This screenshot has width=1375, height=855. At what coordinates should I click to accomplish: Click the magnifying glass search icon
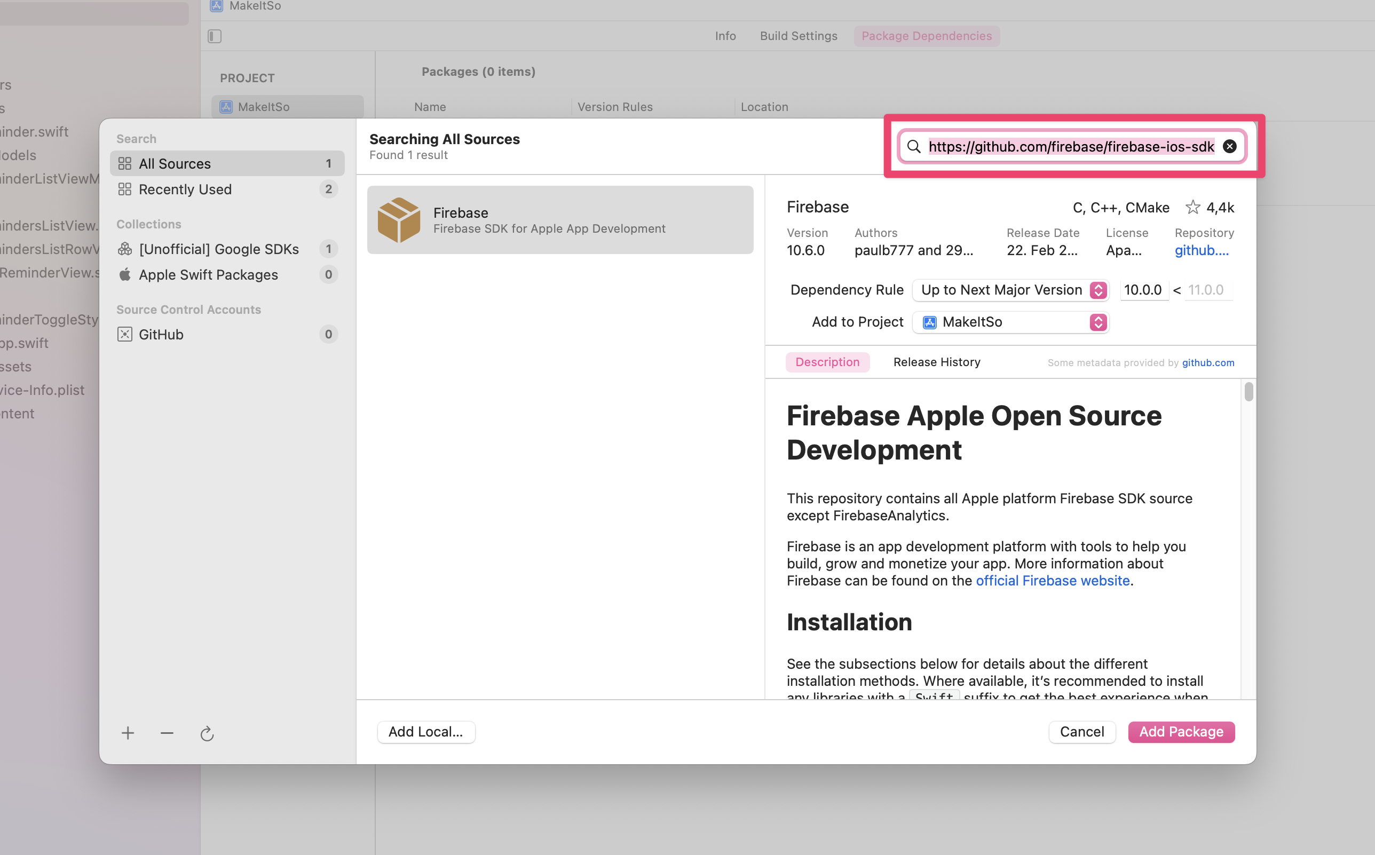(x=914, y=146)
